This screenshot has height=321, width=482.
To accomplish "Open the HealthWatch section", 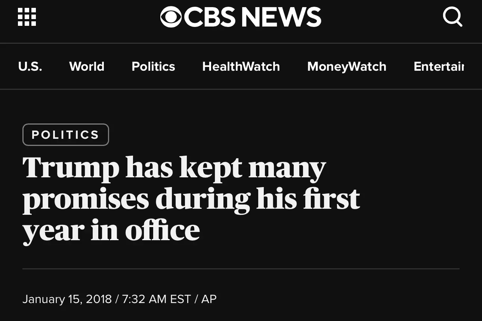I will pos(241,67).
